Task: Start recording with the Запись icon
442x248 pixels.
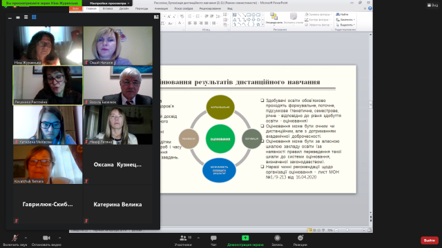Action: [x=278, y=238]
